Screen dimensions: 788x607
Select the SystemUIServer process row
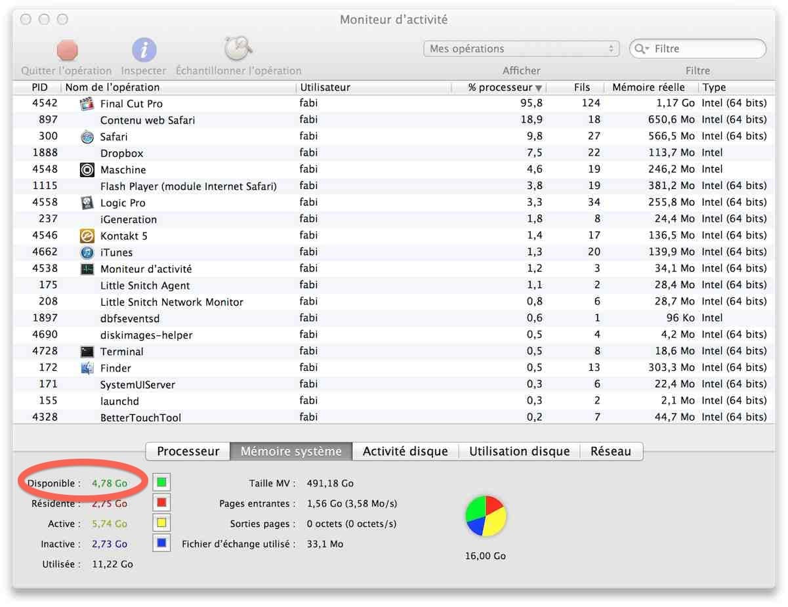(394, 385)
